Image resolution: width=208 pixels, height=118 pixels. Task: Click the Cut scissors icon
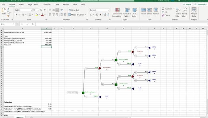coord(8,9)
